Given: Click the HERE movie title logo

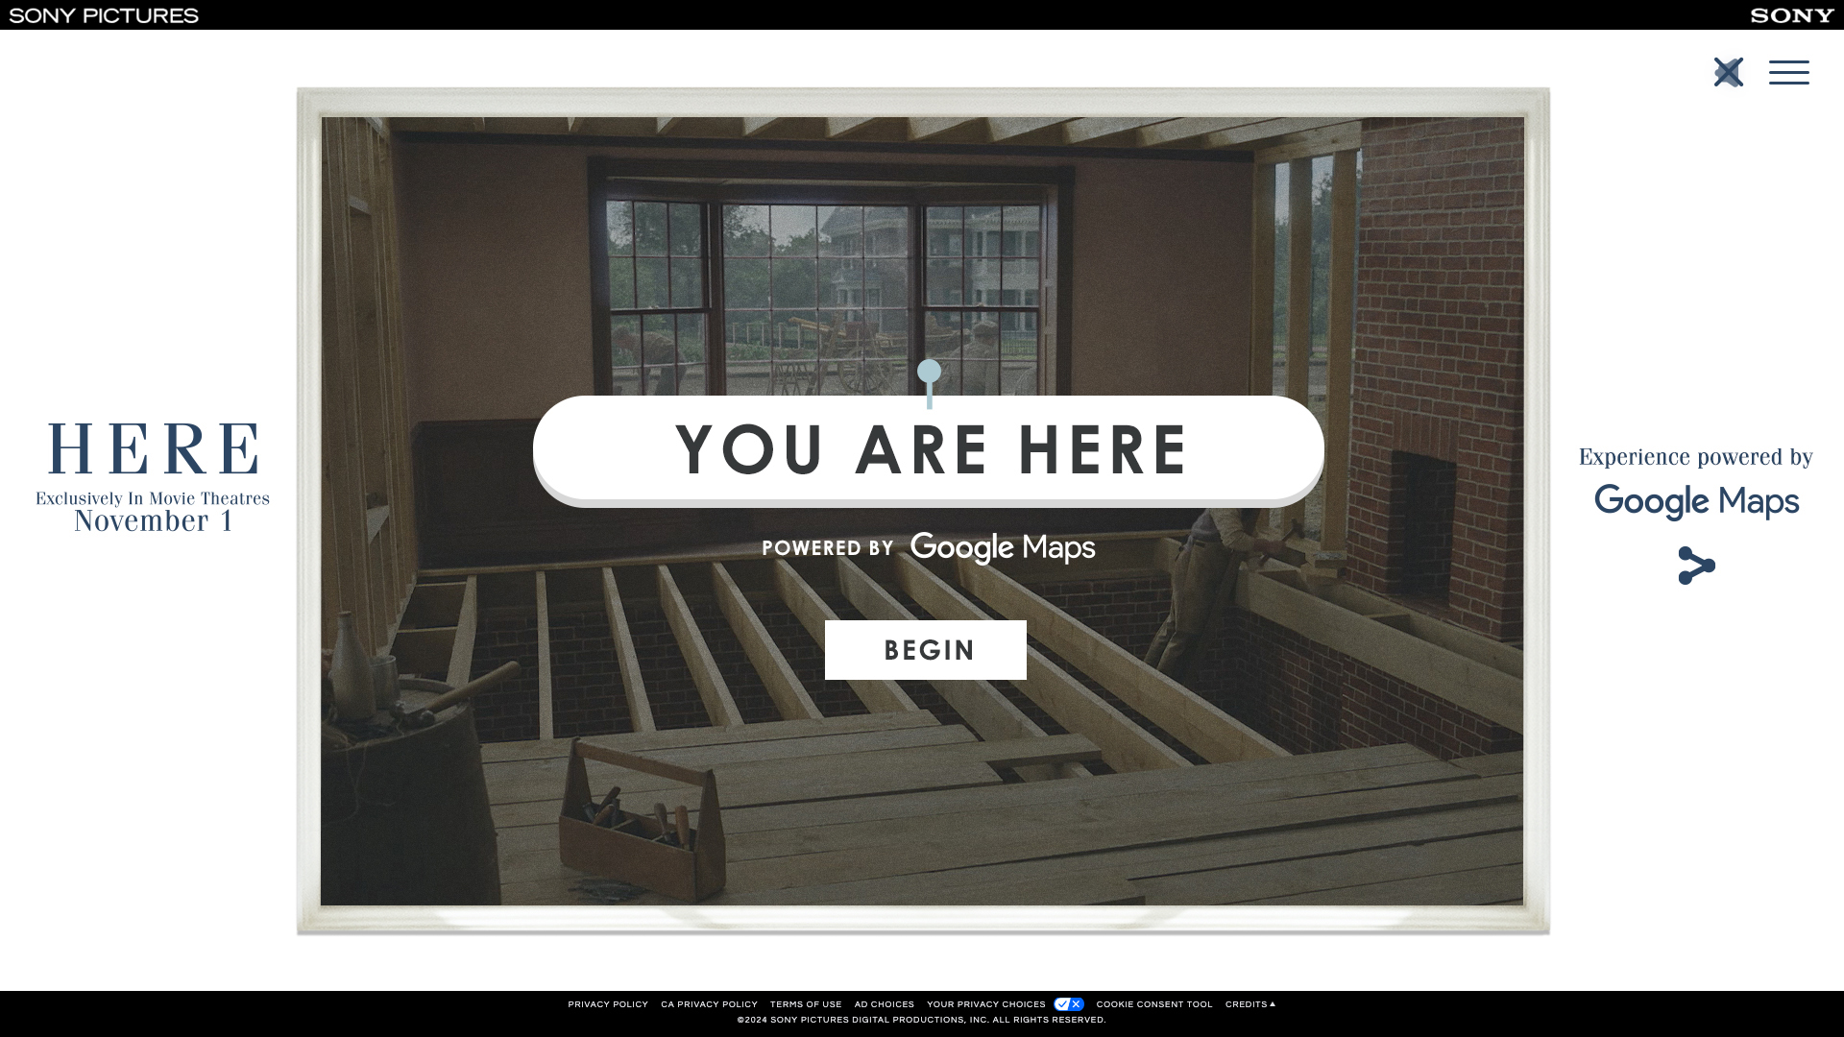Looking at the screenshot, I should pyautogui.click(x=153, y=448).
